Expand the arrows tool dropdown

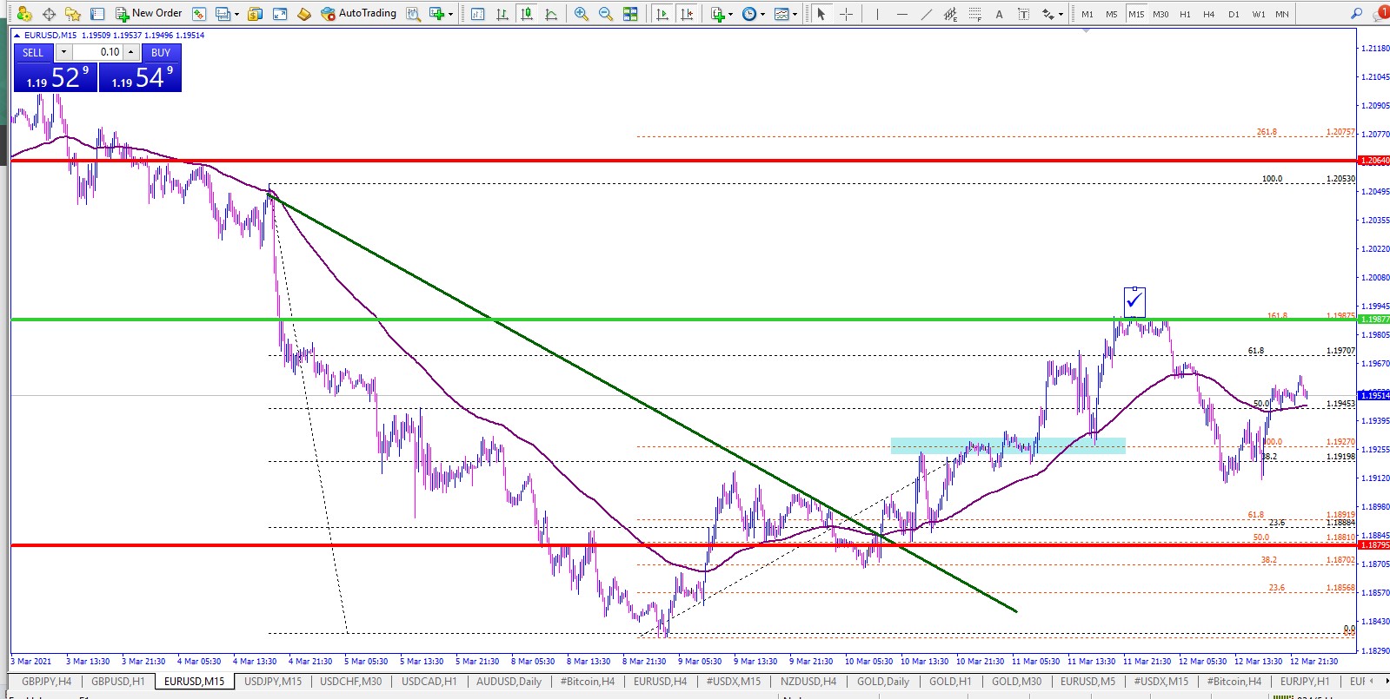[x=1061, y=14]
